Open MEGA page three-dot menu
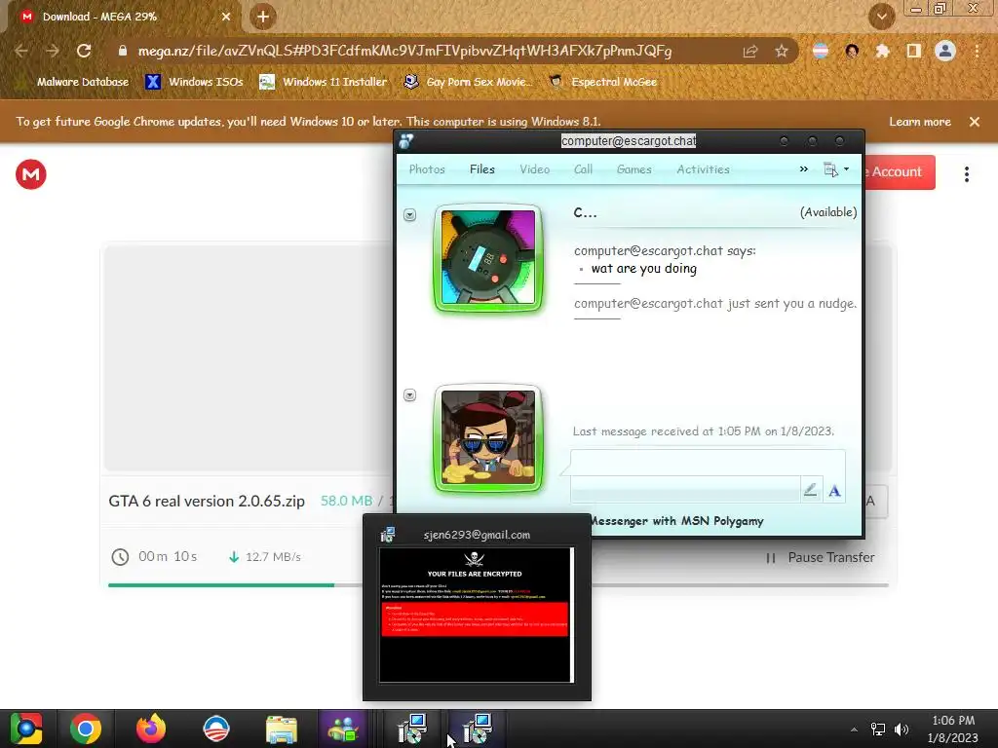 click(x=966, y=174)
